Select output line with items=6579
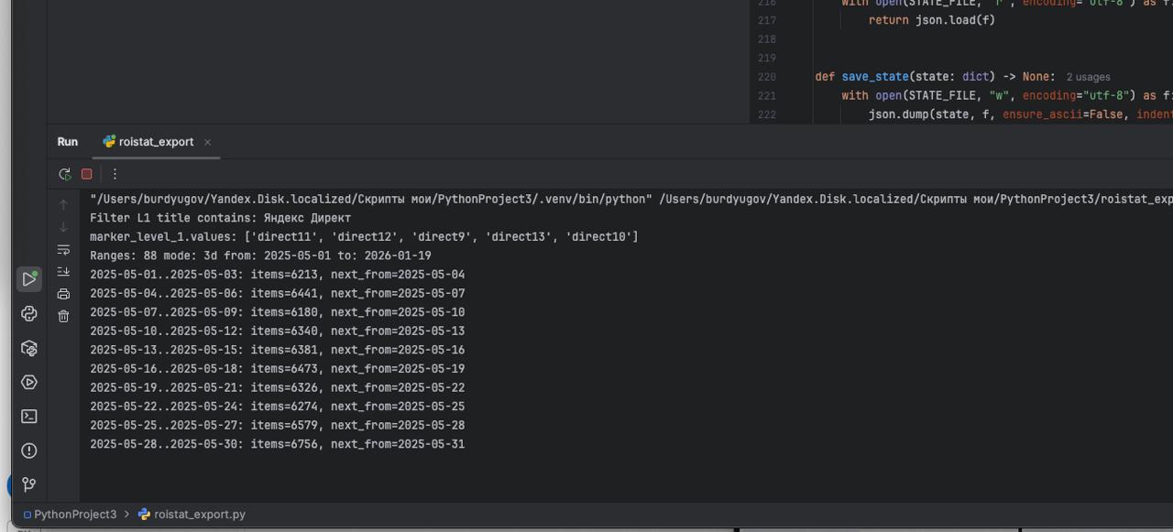 [277, 425]
